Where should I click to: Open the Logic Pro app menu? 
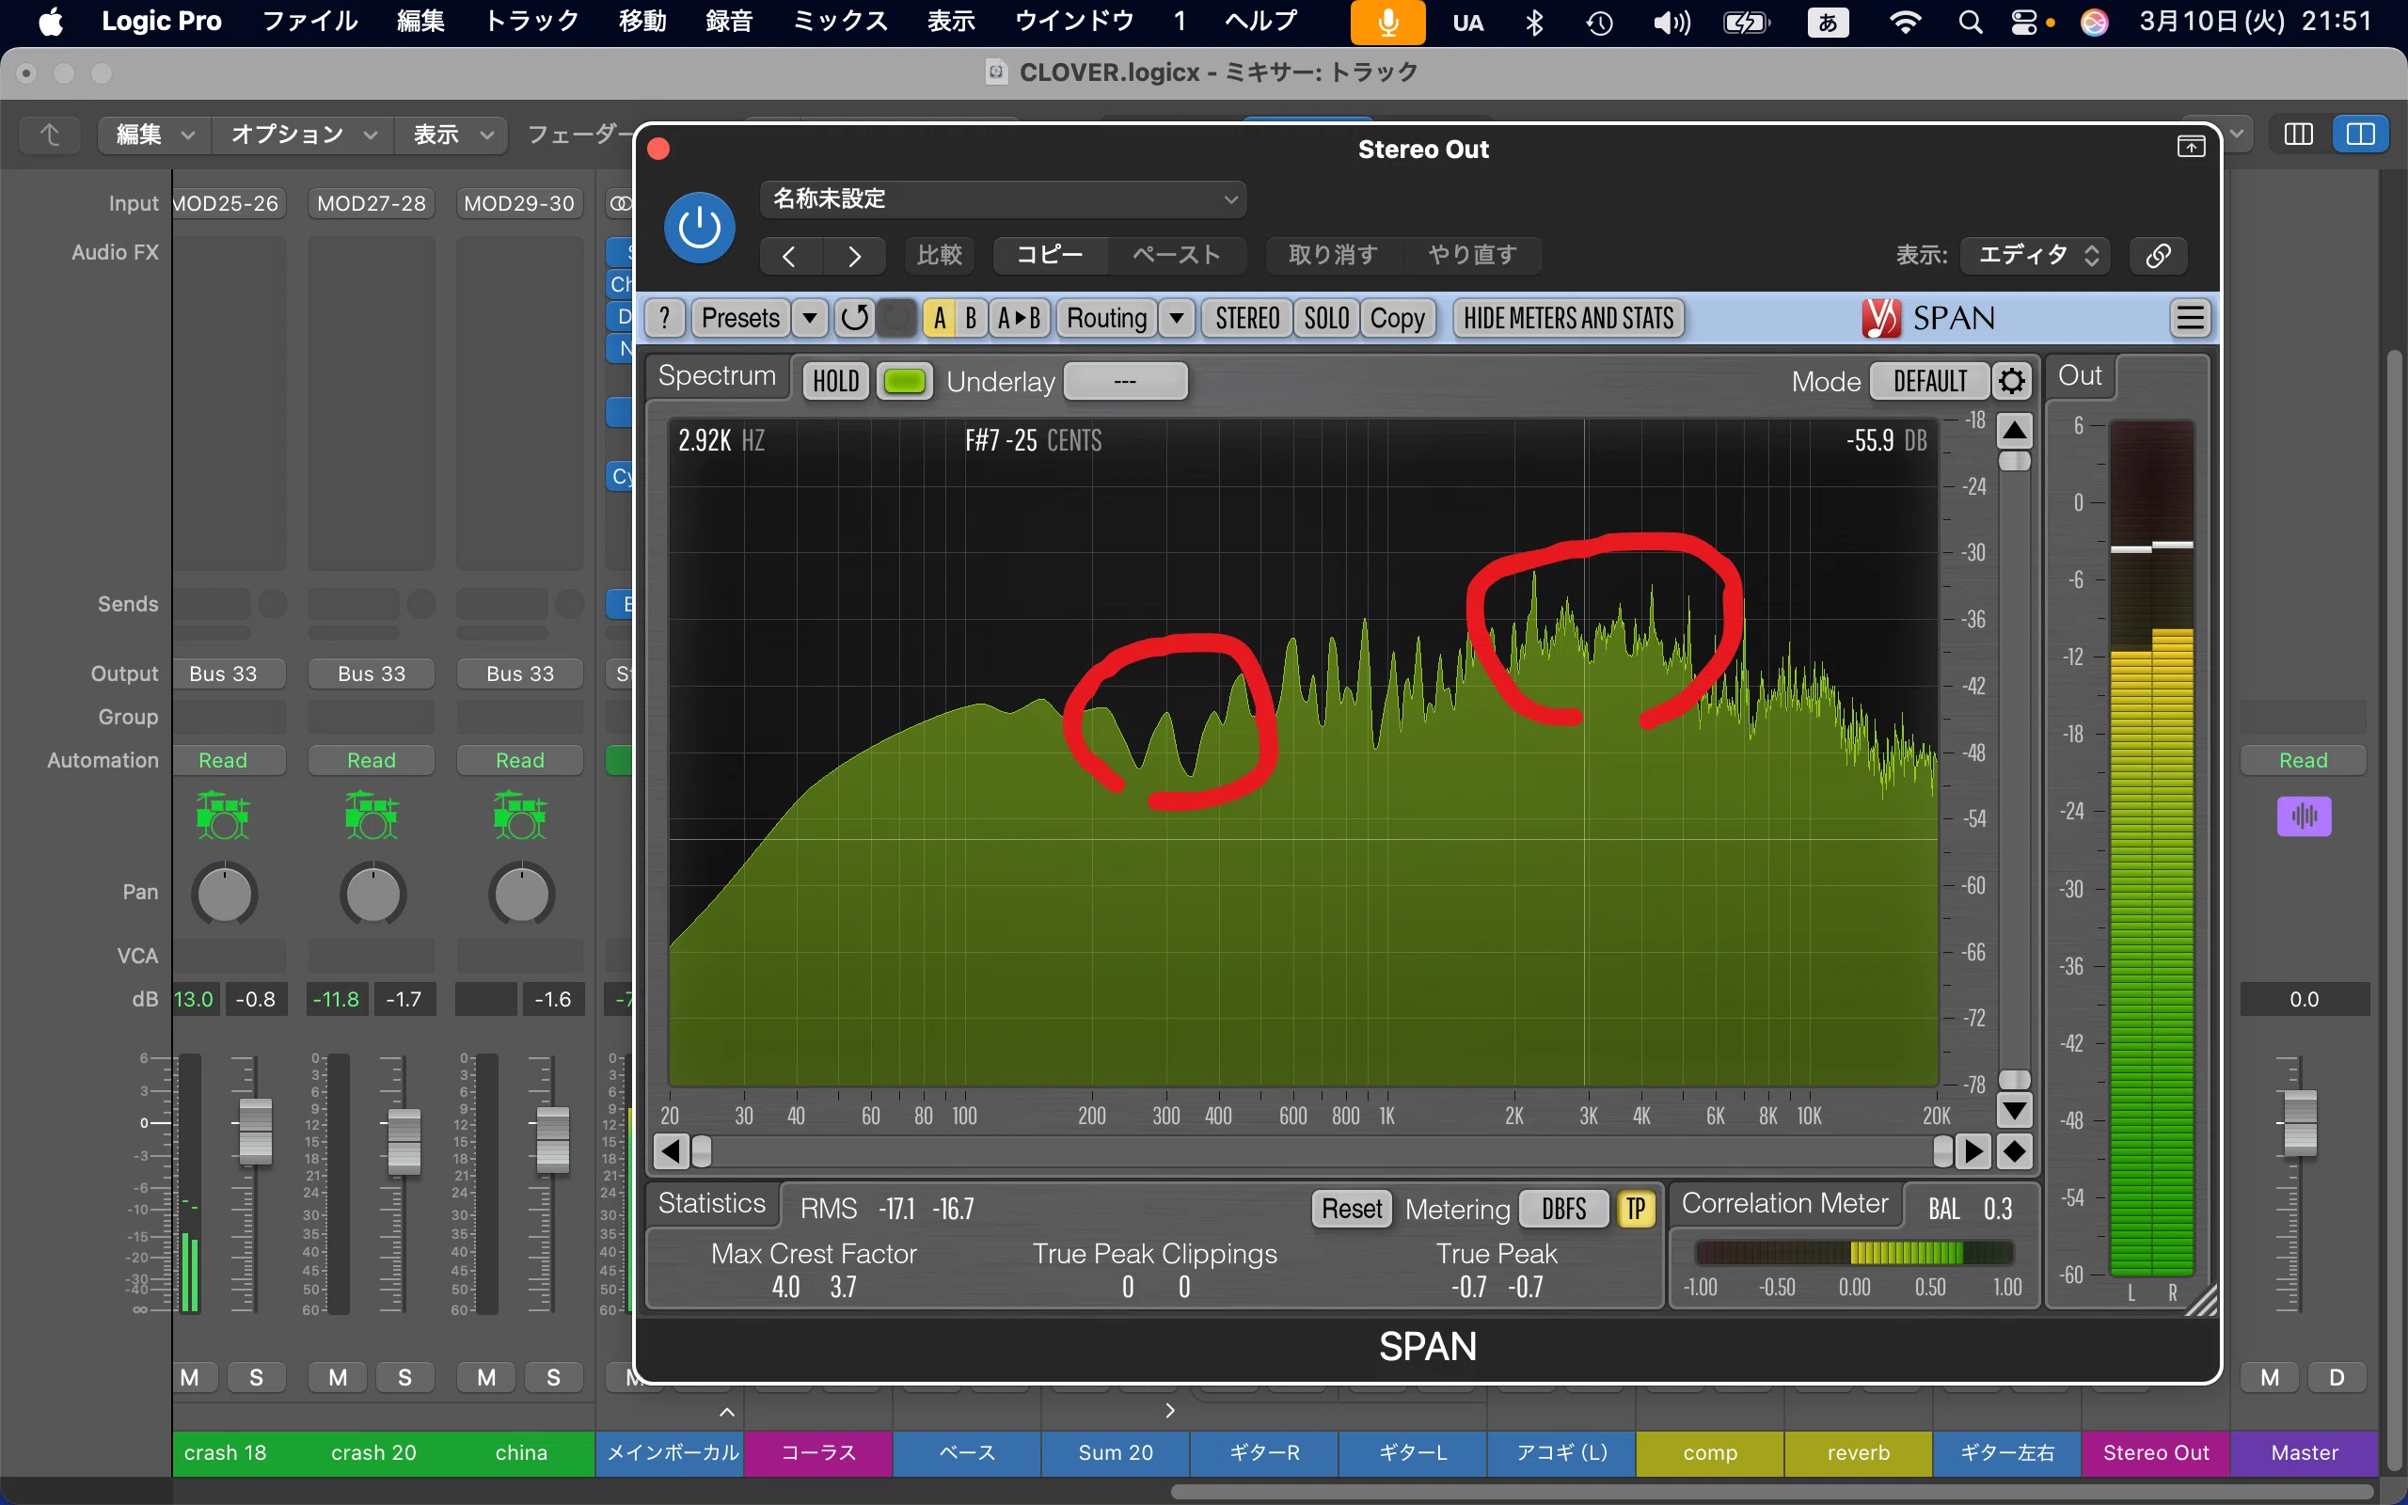pos(161,22)
